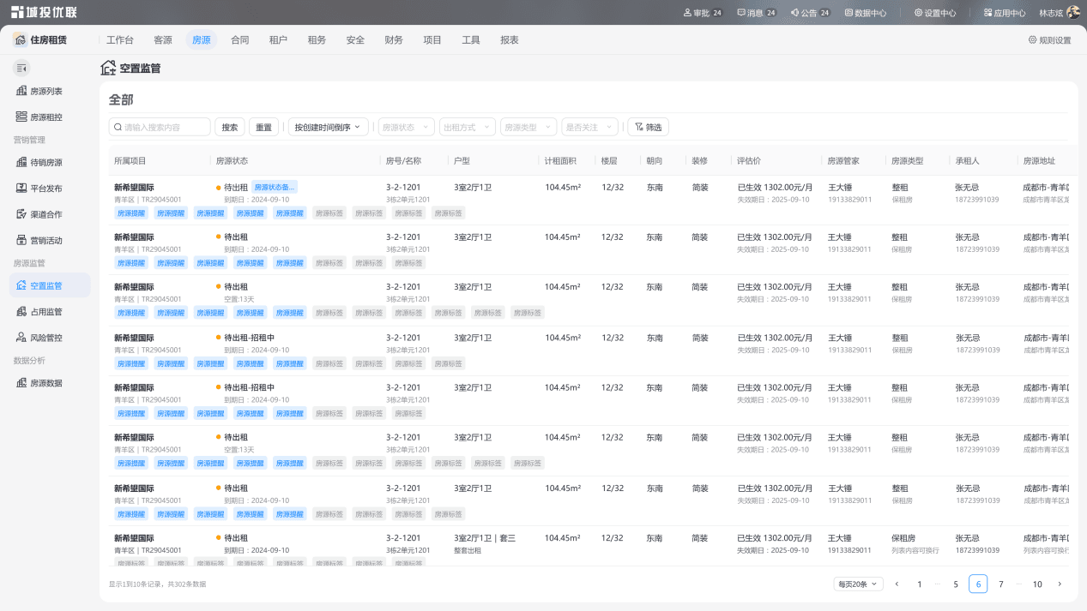
Task: Expand the 房源状态 filter dropdown
Action: (x=406, y=127)
